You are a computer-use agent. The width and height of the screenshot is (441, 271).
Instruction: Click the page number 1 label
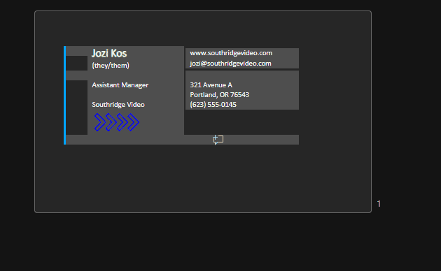(379, 204)
